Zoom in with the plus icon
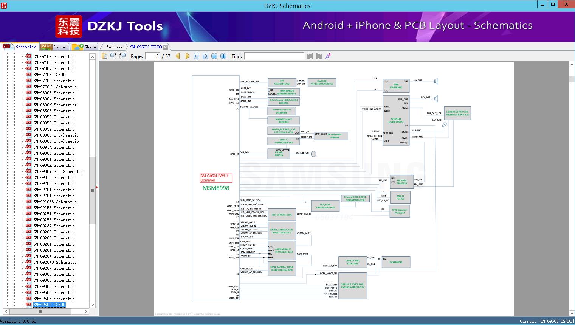The height and width of the screenshot is (325, 575). pos(223,56)
